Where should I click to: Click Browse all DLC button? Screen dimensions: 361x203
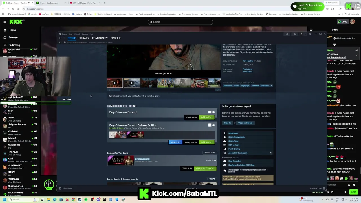tap(210, 153)
